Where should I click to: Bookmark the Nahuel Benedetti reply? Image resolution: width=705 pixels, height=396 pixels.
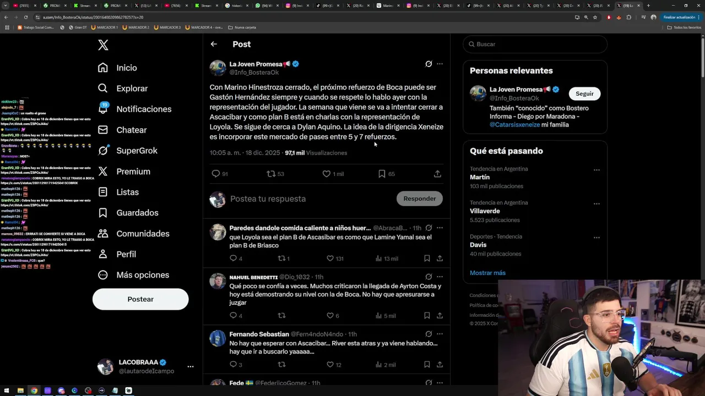coord(427,316)
